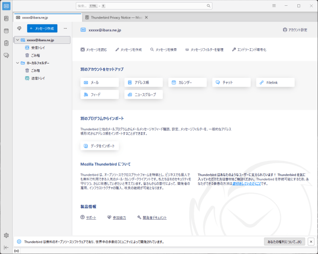Set up a チャット account
The height and width of the screenshot is (254, 318).
232,83
